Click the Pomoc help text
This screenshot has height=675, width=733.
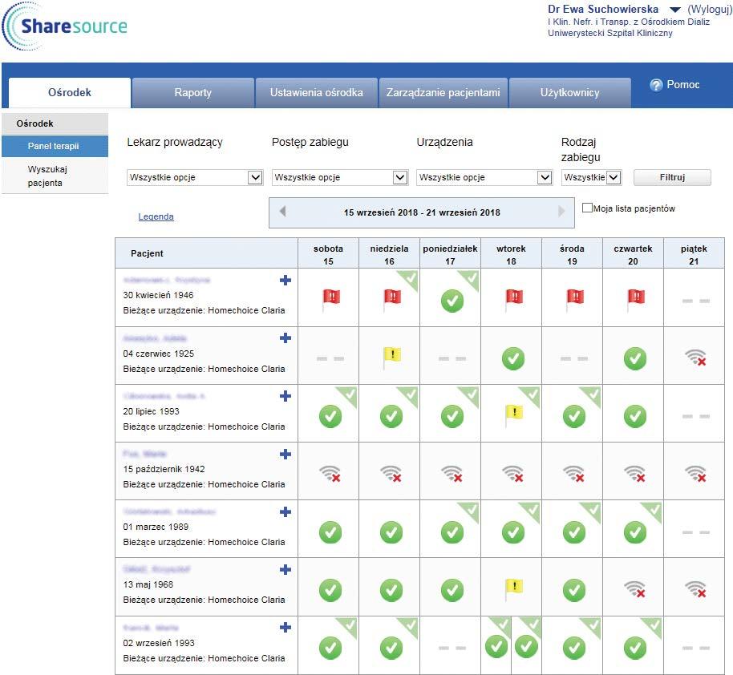pyautogui.click(x=683, y=85)
